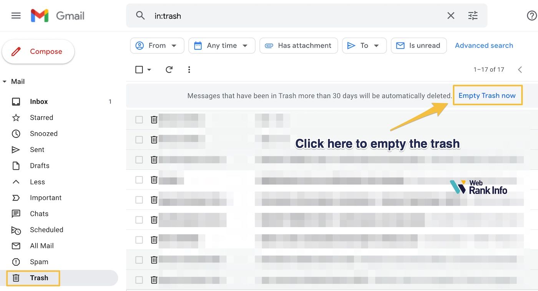Clear the search with the X icon
Image resolution: width=538 pixels, height=291 pixels.
click(451, 16)
